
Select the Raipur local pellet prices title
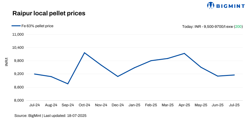click(x=49, y=14)
